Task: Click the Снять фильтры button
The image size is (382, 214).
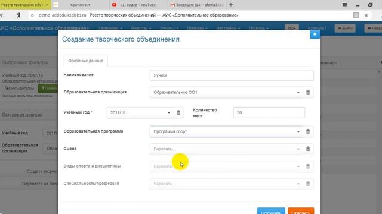Action: coord(20,89)
